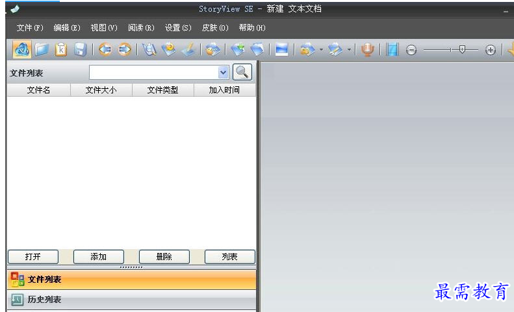Screen dimensions: 514x312
Task: Sort by the 文件大小 column header
Action: tap(101, 90)
